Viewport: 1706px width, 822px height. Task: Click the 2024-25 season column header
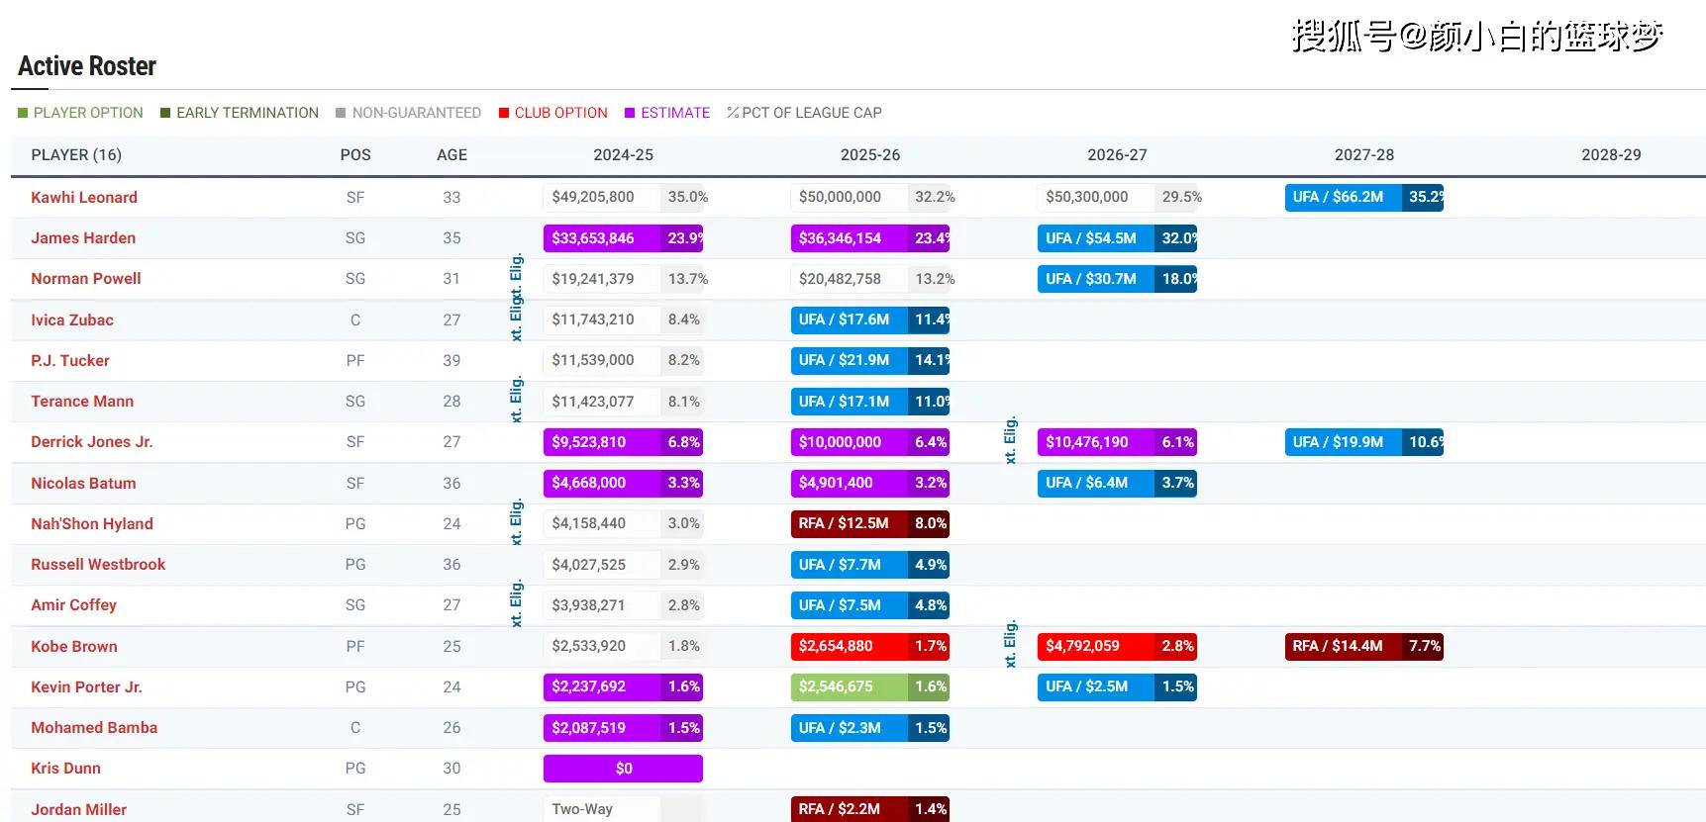pyautogui.click(x=624, y=154)
